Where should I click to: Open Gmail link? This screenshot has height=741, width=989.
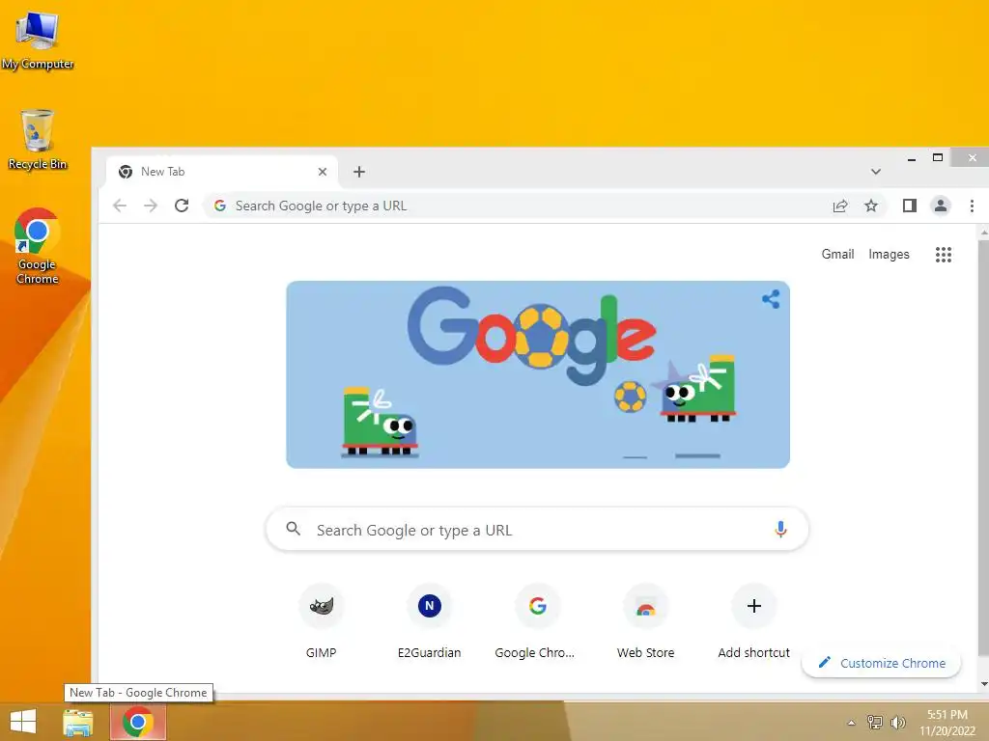[837, 254]
